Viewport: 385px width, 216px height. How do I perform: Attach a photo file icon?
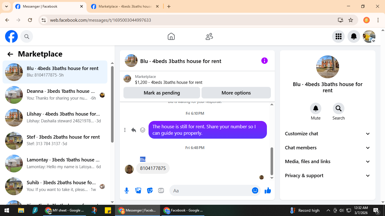138,191
